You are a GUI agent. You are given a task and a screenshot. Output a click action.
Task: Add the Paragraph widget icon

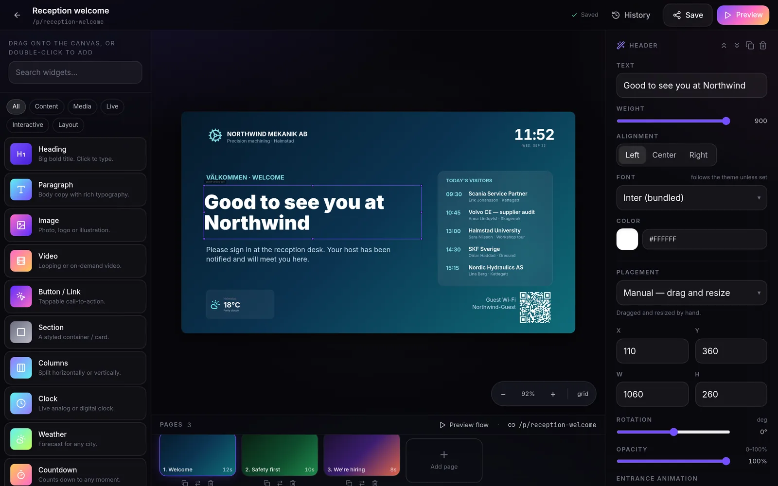[21, 190]
